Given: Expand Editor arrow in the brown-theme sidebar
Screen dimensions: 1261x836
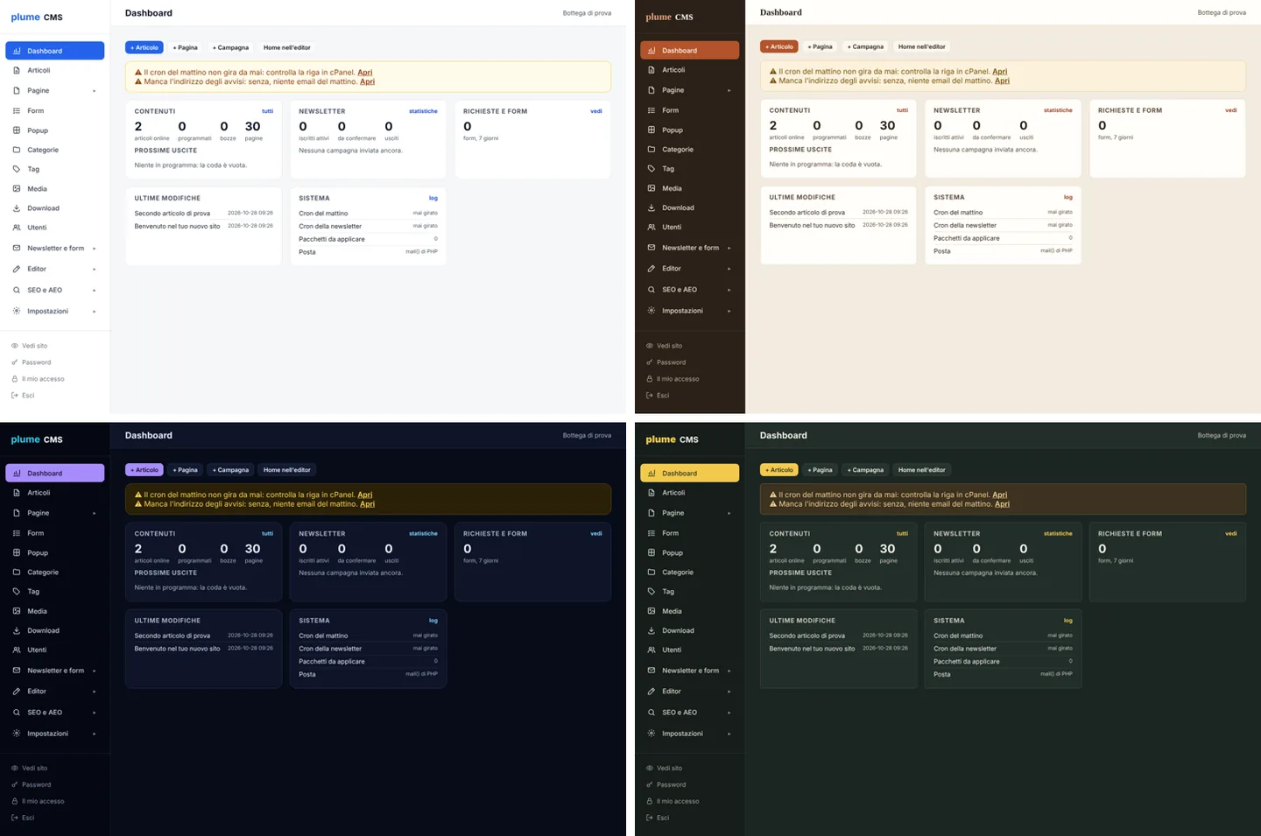Looking at the screenshot, I should coord(729,269).
